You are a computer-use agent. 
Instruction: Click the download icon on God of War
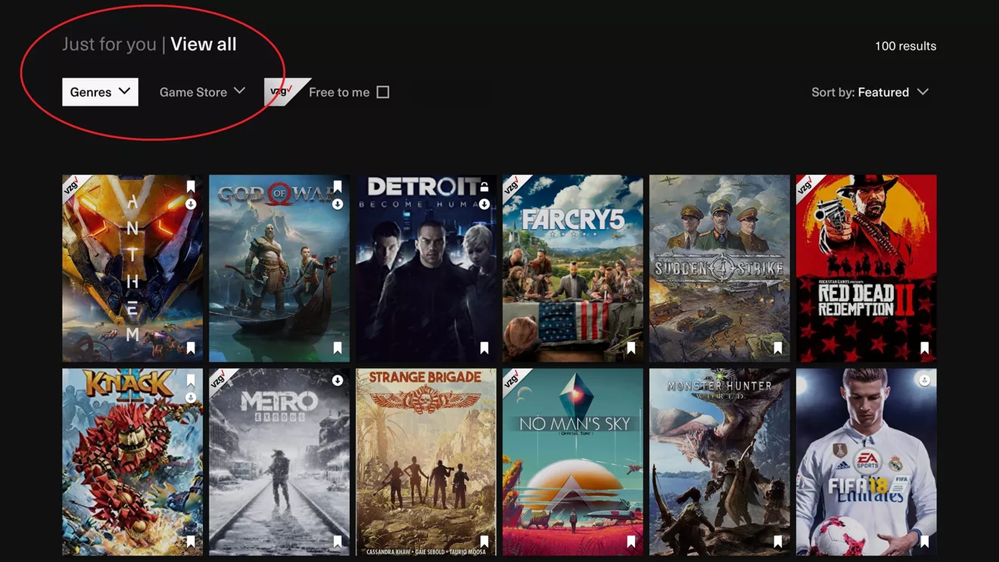338,204
